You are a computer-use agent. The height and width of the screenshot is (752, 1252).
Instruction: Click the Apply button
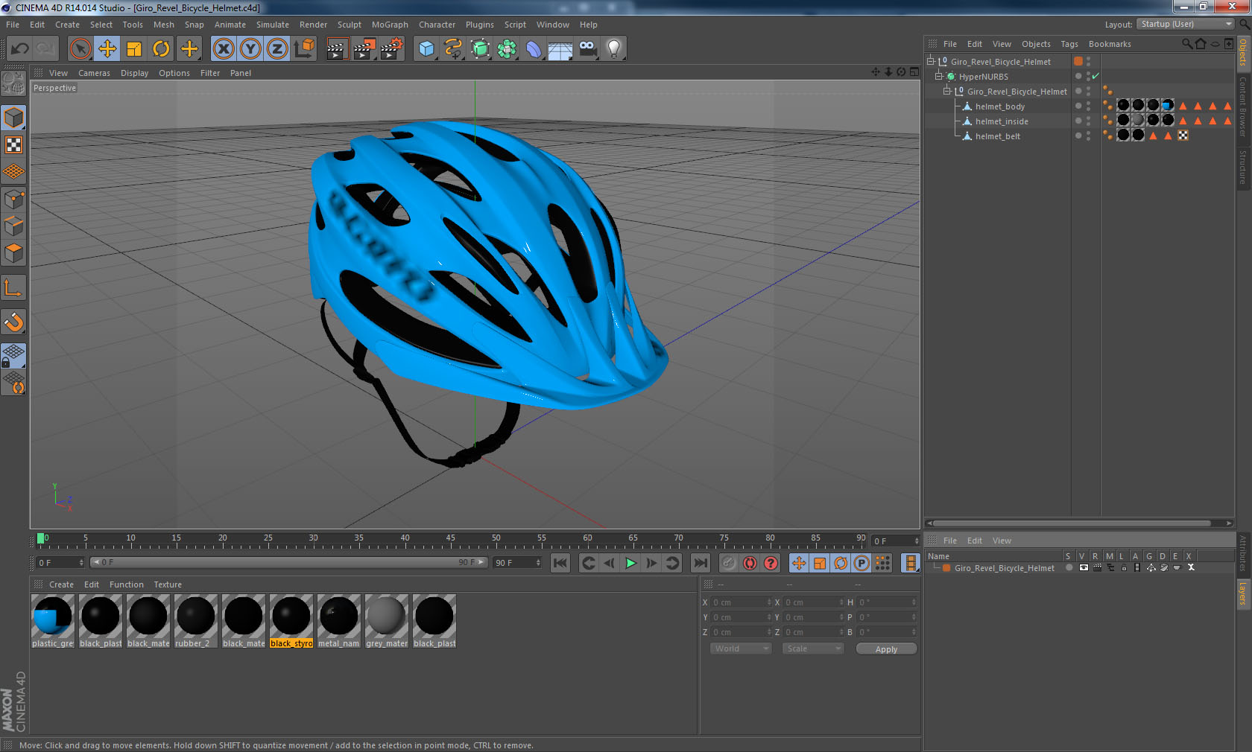point(886,649)
